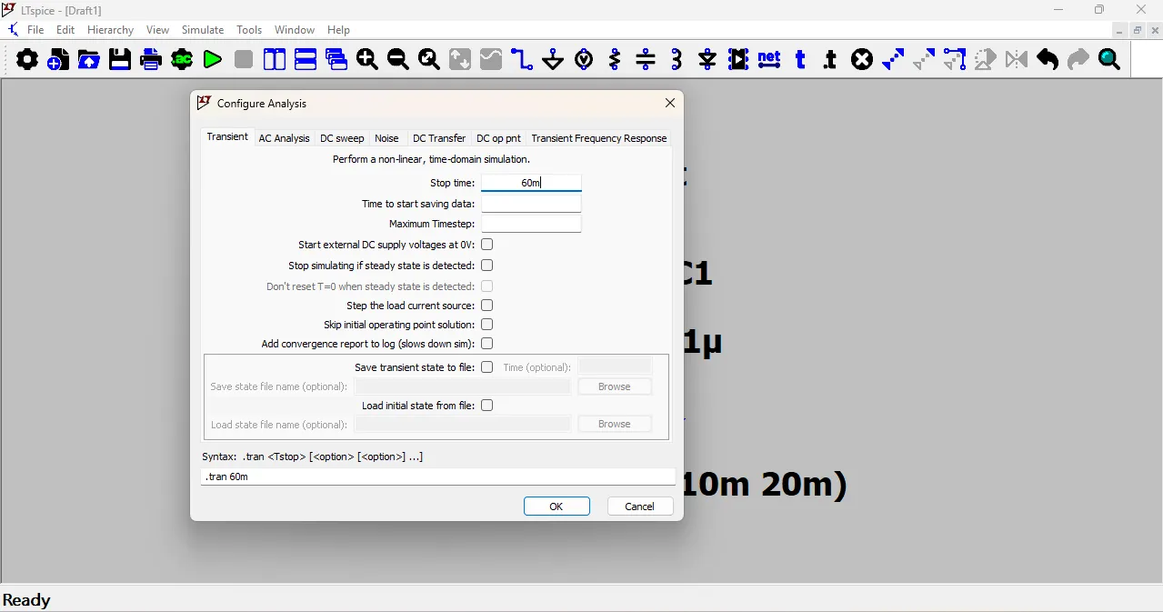This screenshot has height=612, width=1163.
Task: Cascade windows icon
Action: click(336, 60)
